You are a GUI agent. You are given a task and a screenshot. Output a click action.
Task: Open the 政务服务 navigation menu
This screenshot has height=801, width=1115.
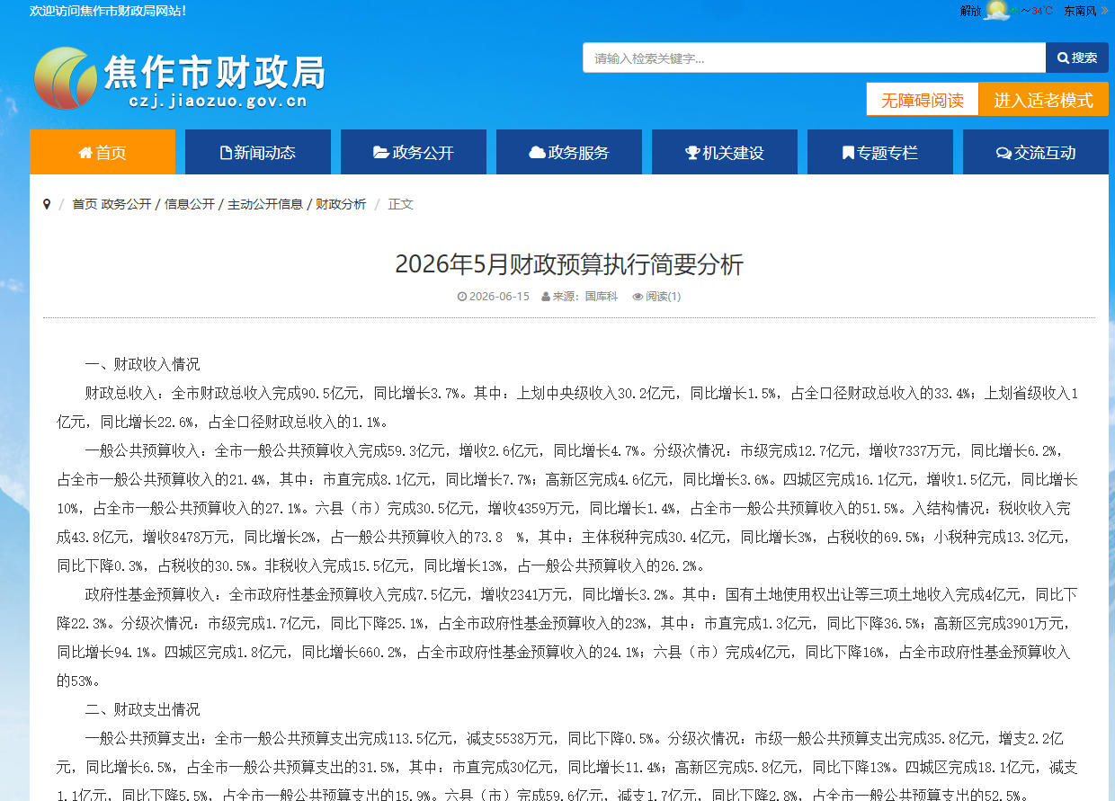(569, 152)
